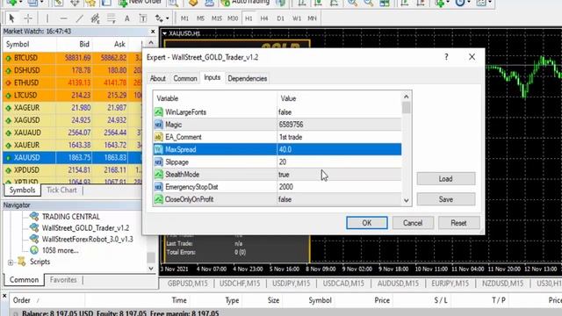The width and height of the screenshot is (562, 316).
Task: Click the Scripts folder icon in Navigator
Action: [22, 262]
